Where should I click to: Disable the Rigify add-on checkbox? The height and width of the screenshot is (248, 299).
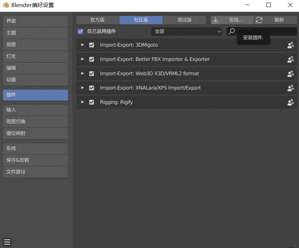point(92,102)
